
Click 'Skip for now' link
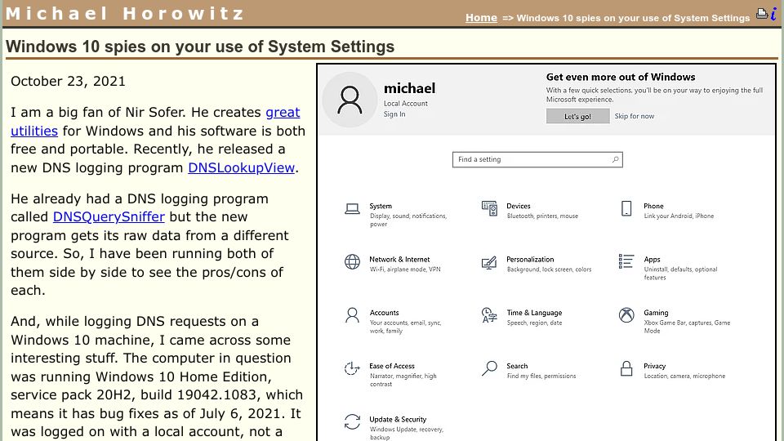[x=634, y=116]
